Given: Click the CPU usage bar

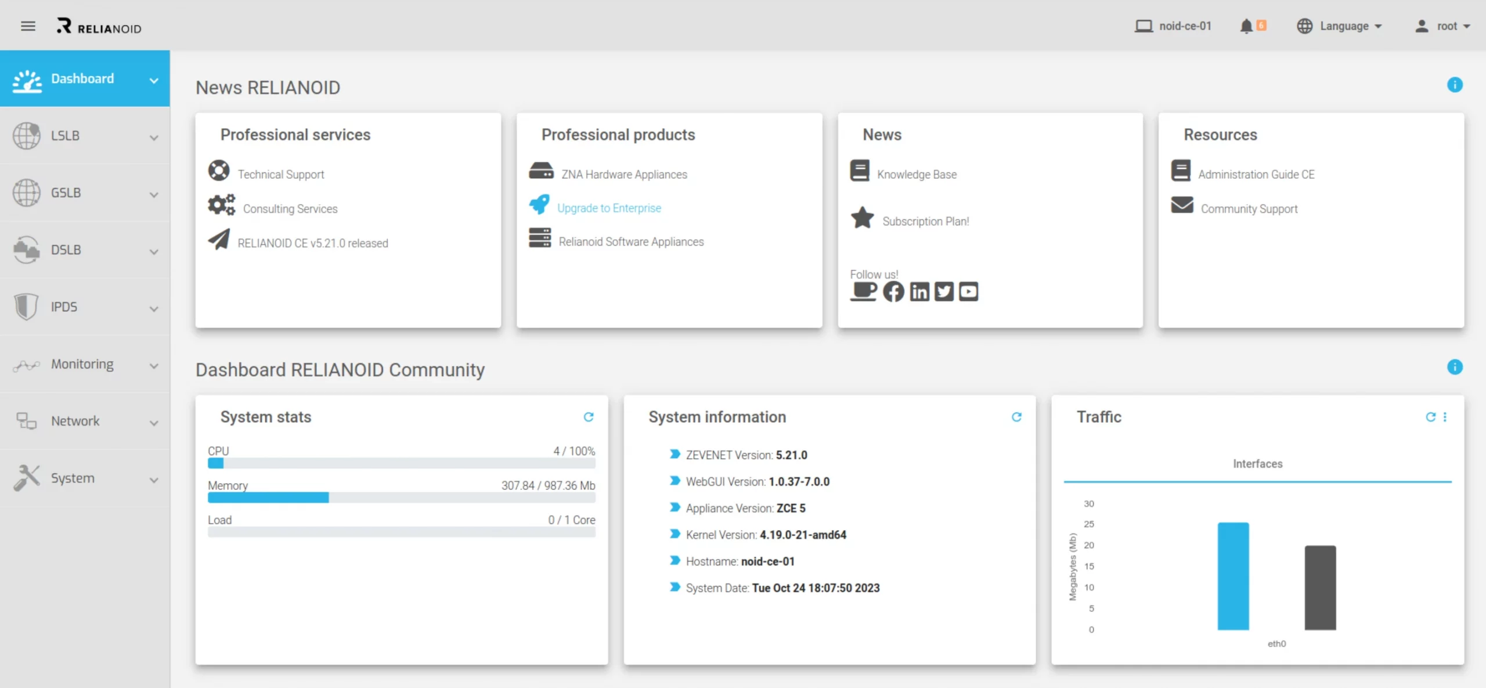Looking at the screenshot, I should [402, 463].
